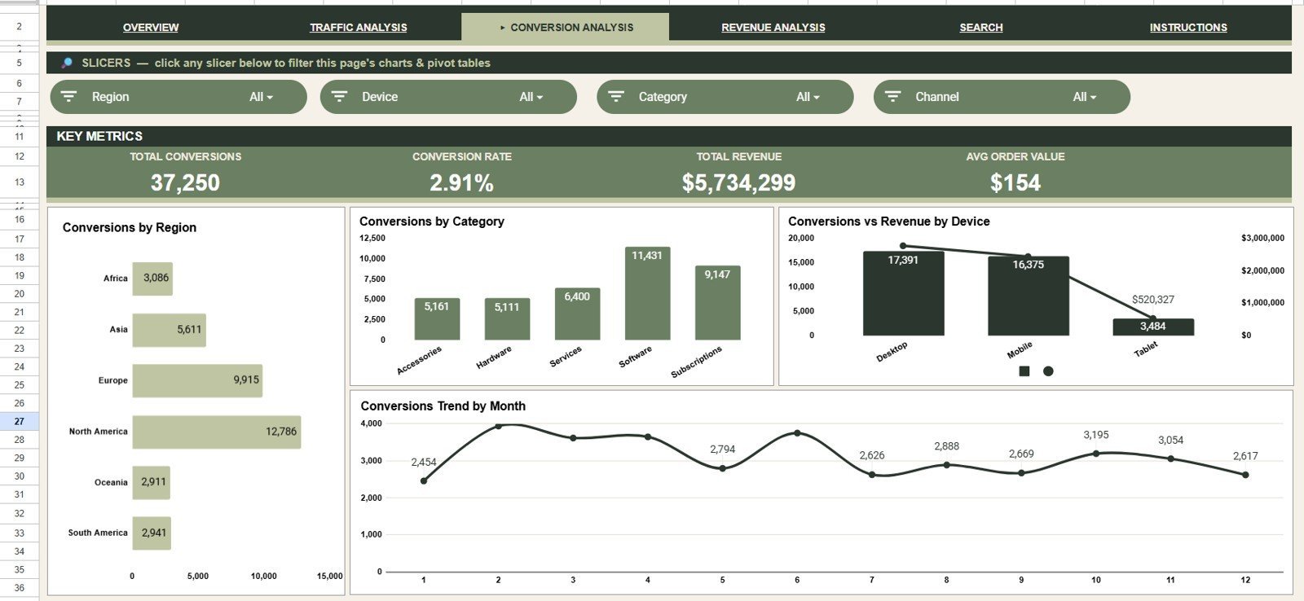Click the Accessories column showing 5,161
This screenshot has width=1304, height=601.
click(437, 318)
